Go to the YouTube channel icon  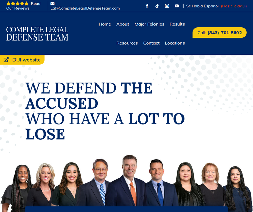tap(177, 6)
